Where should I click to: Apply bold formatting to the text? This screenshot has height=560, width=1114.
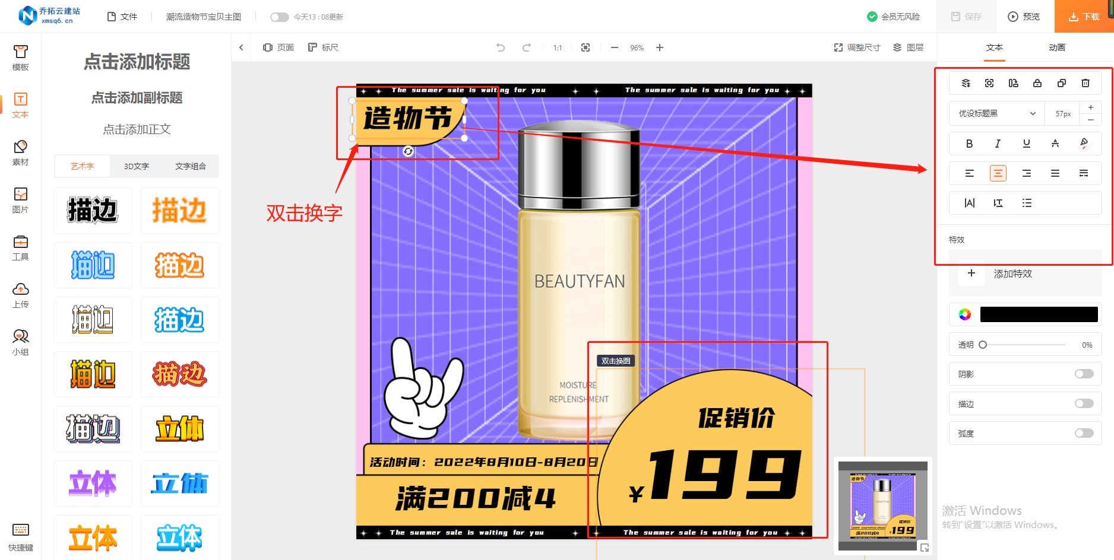pyautogui.click(x=969, y=144)
